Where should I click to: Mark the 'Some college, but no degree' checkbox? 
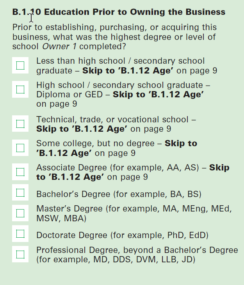(x=20, y=148)
